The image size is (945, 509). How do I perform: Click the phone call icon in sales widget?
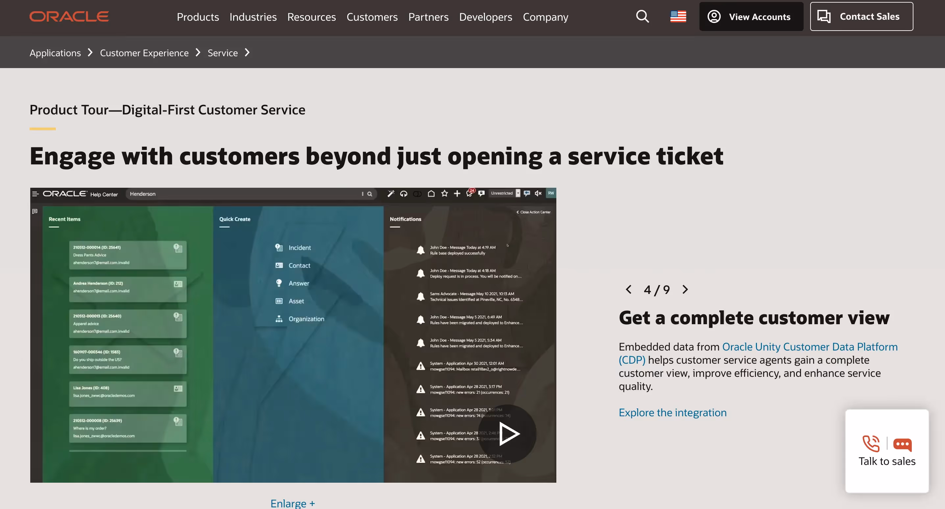(x=871, y=444)
